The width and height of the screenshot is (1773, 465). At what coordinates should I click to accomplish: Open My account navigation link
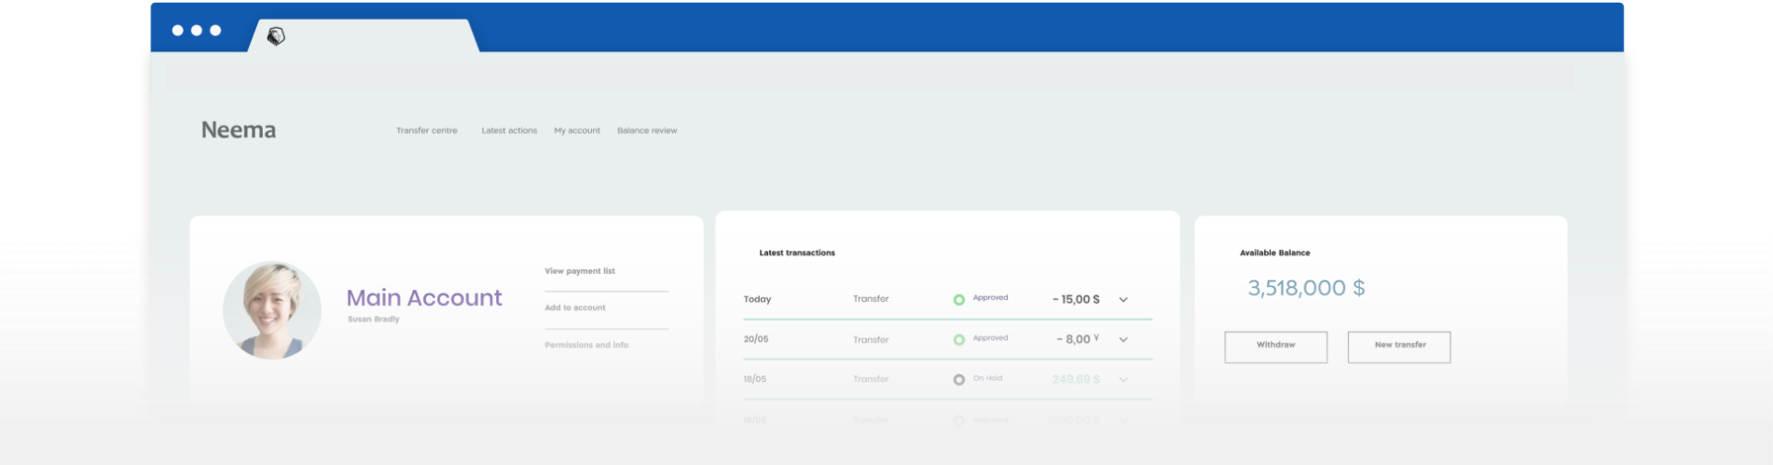pyautogui.click(x=577, y=130)
